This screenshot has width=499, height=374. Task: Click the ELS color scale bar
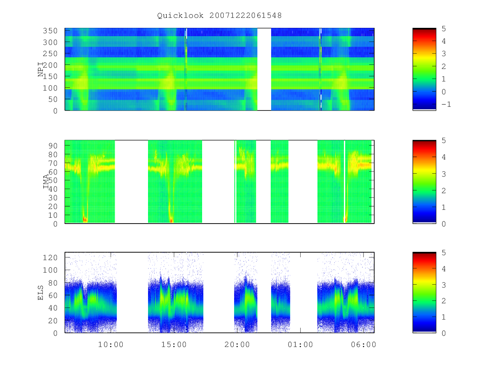424,293
